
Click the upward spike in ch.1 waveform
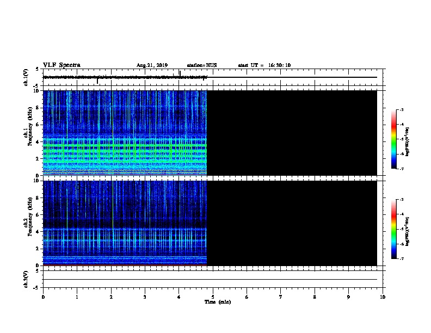coord(180,73)
